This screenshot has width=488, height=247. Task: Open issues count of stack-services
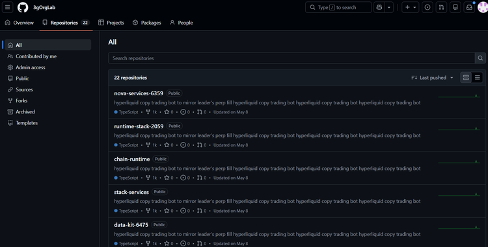185,211
